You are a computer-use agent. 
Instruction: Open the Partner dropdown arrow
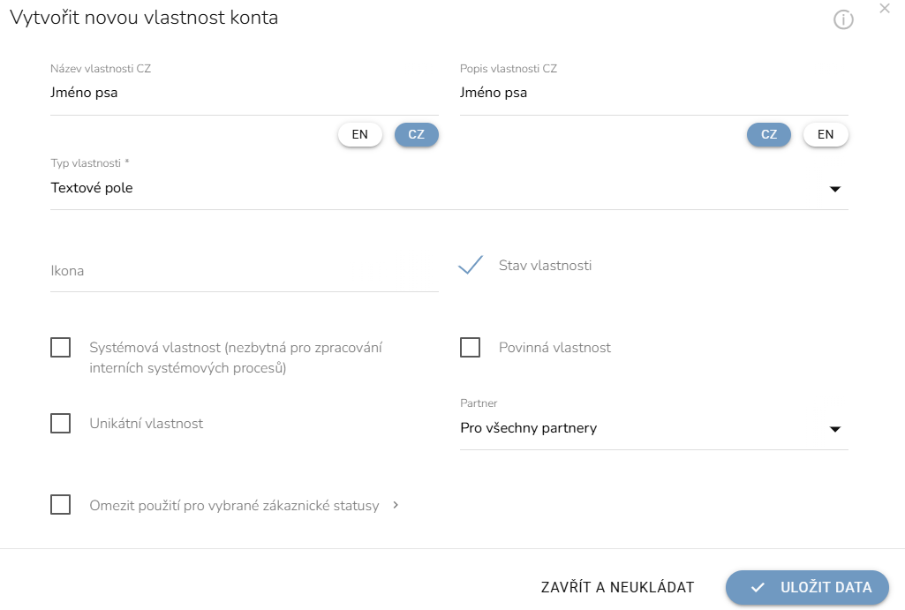(834, 429)
